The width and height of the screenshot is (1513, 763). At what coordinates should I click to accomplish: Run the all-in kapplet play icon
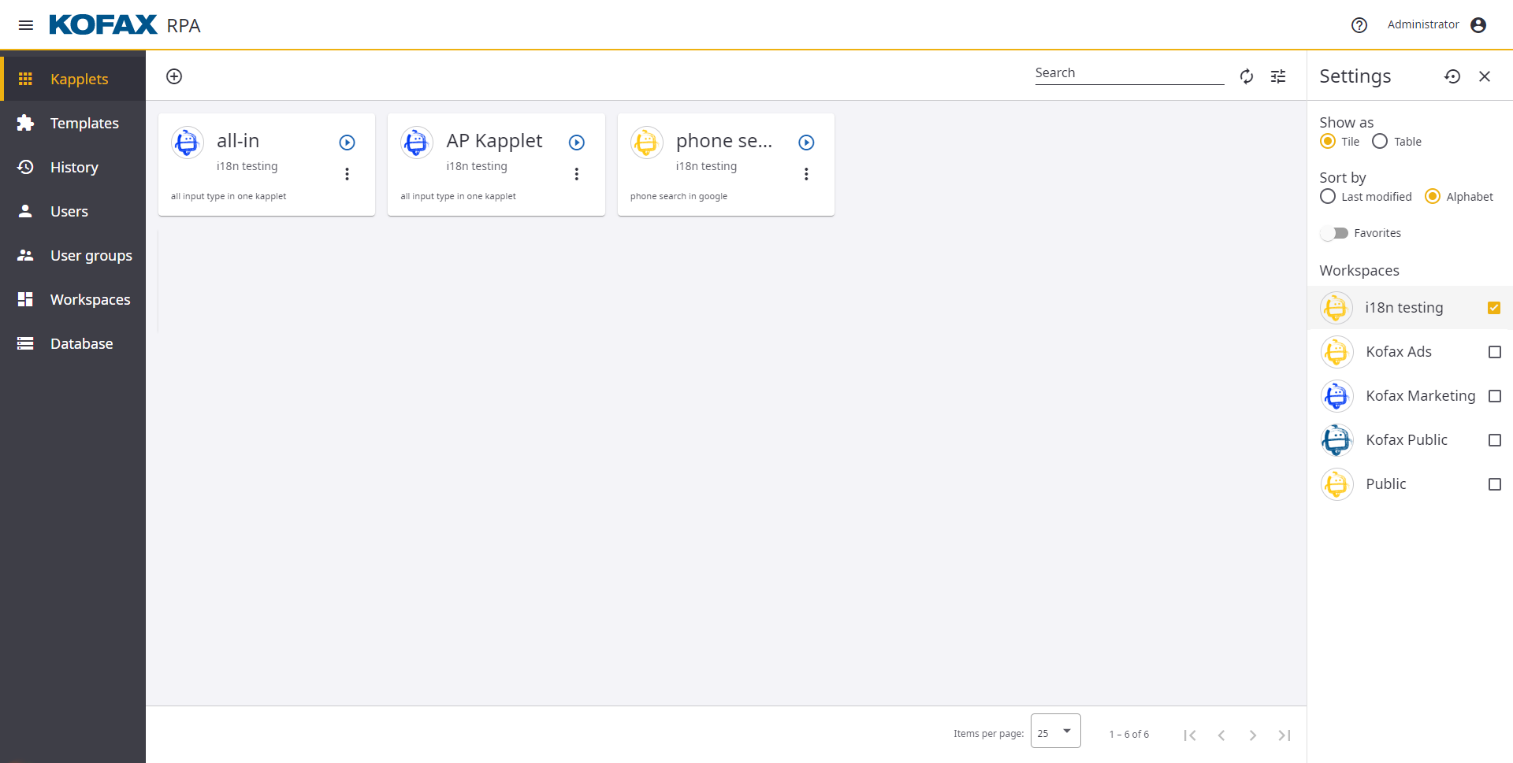[347, 143]
